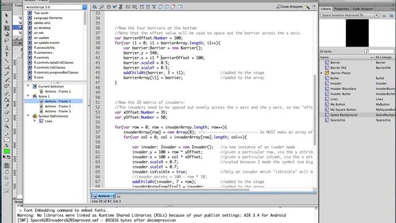Select the Space Background library item
396x223 pixels.
tap(344, 115)
